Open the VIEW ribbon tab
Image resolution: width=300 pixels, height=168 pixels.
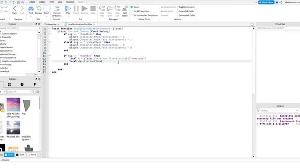60,2
